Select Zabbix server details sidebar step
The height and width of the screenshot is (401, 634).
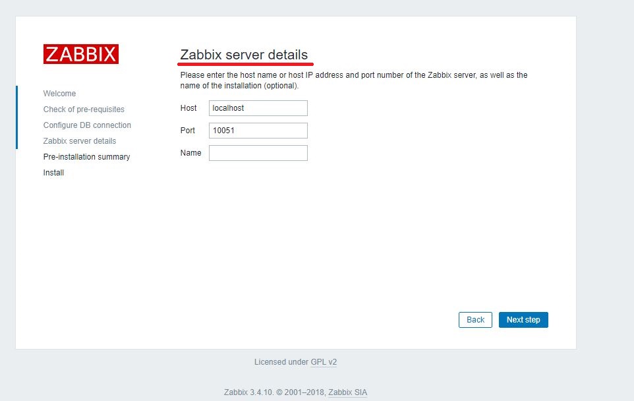pyautogui.click(x=80, y=141)
